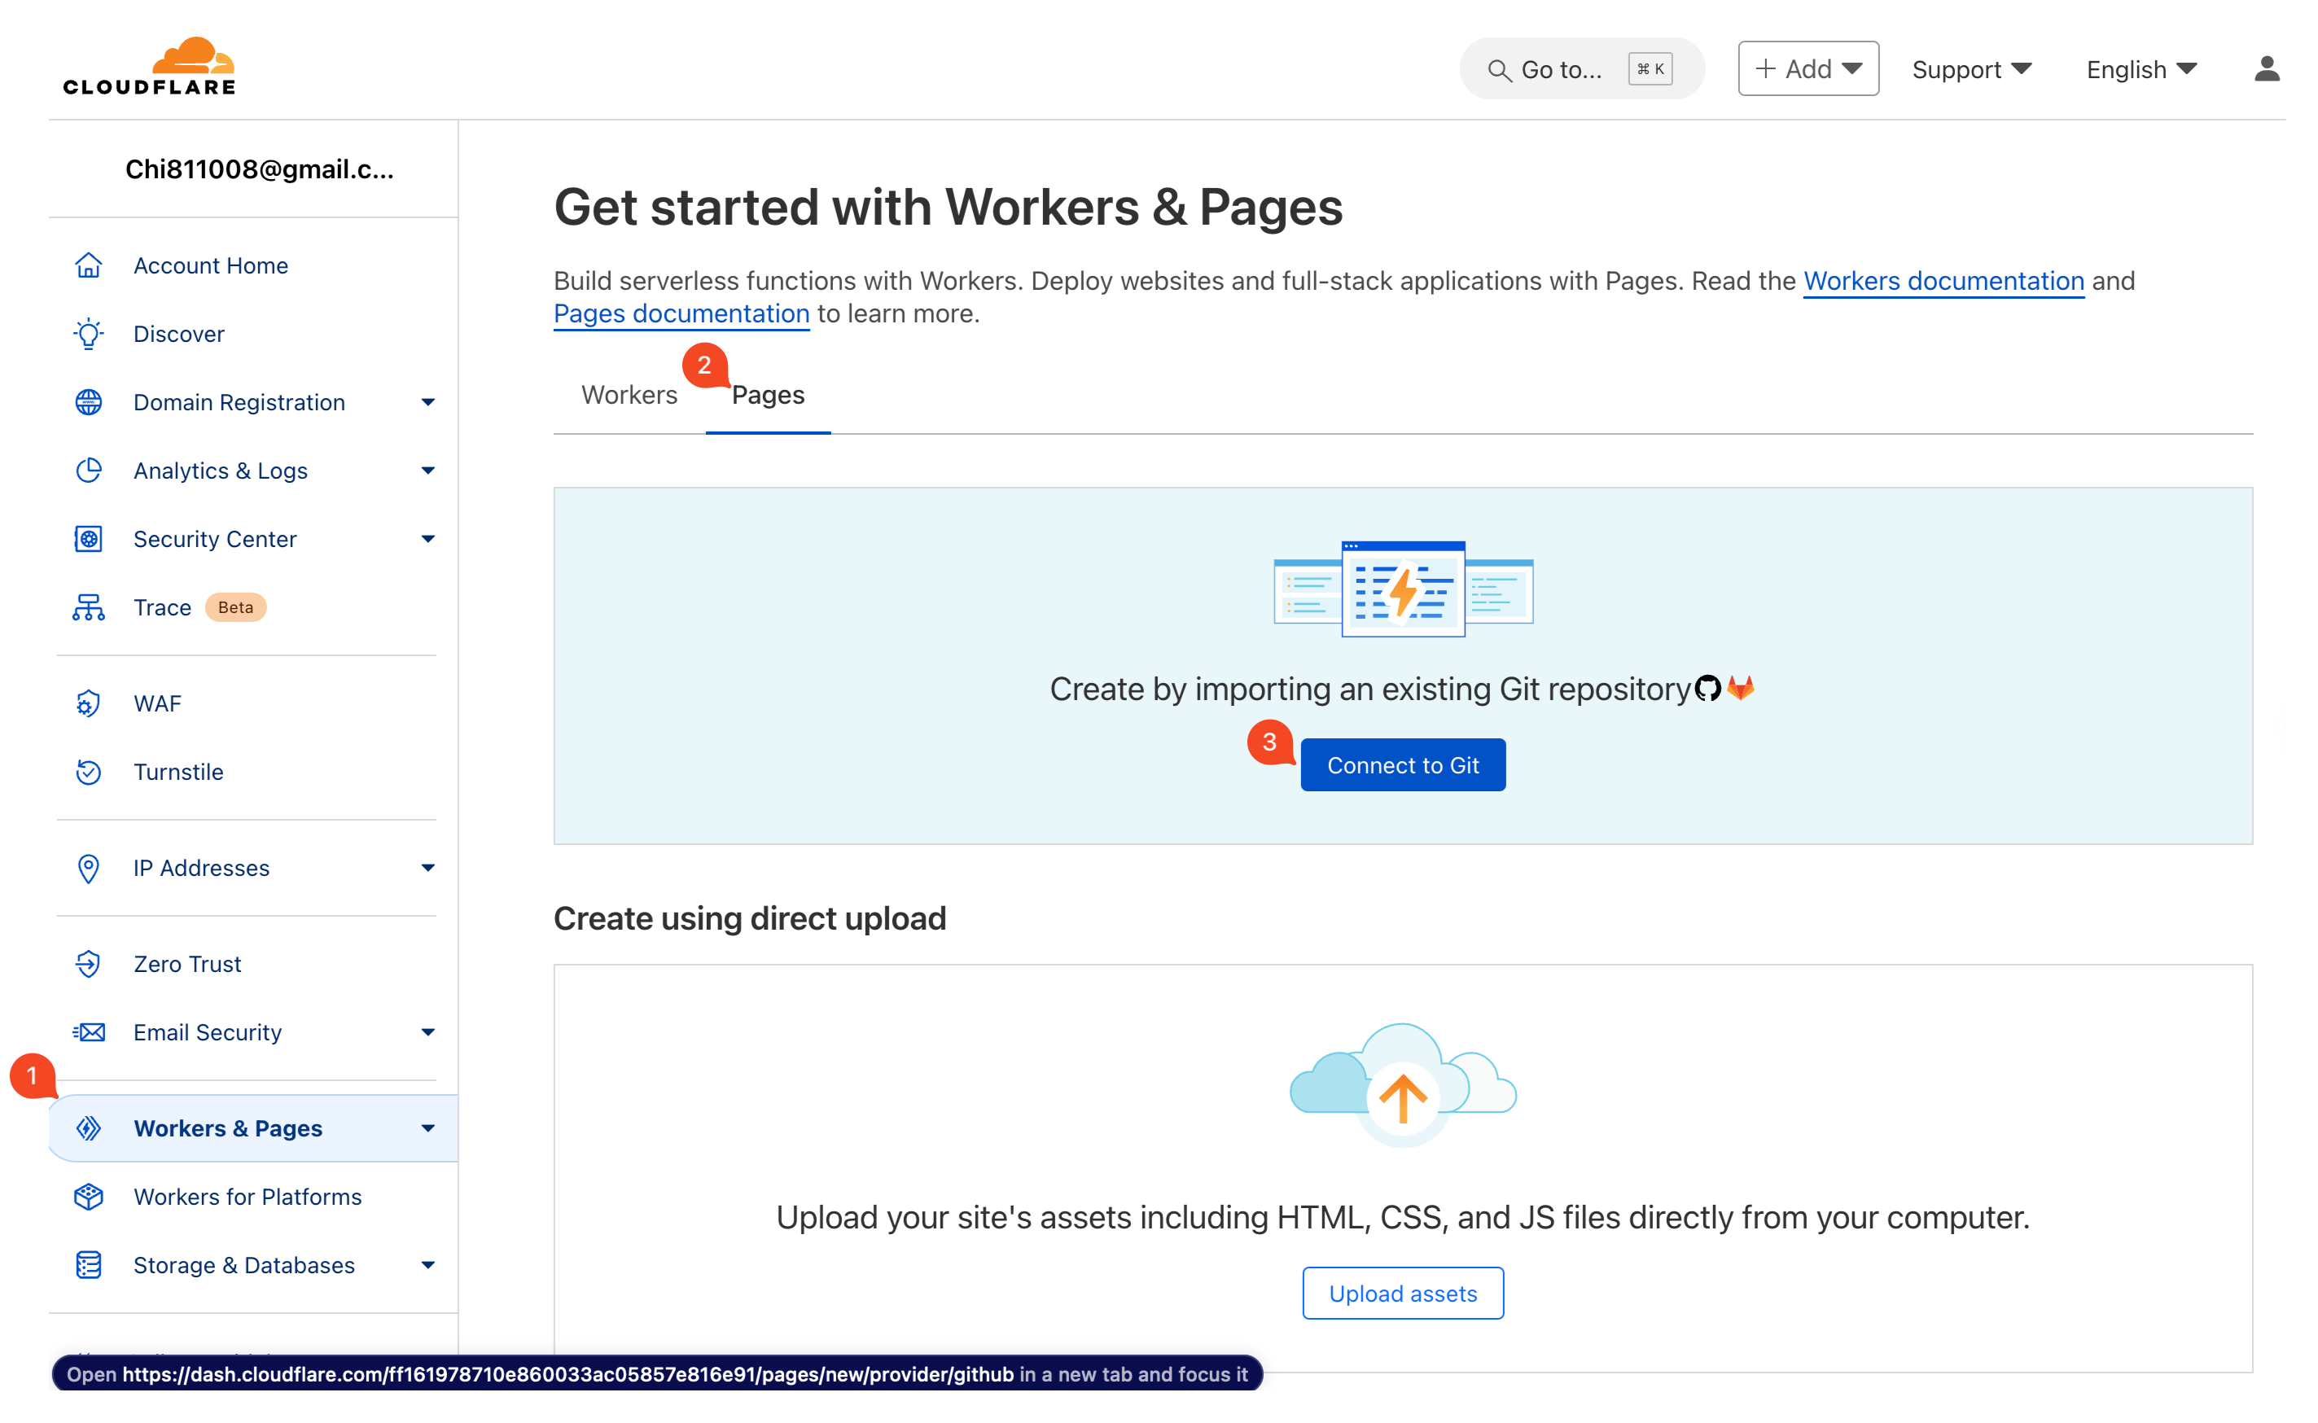Viewport: 2318px width, 1423px height.
Task: Click the Connect to Git button
Action: pos(1402,765)
